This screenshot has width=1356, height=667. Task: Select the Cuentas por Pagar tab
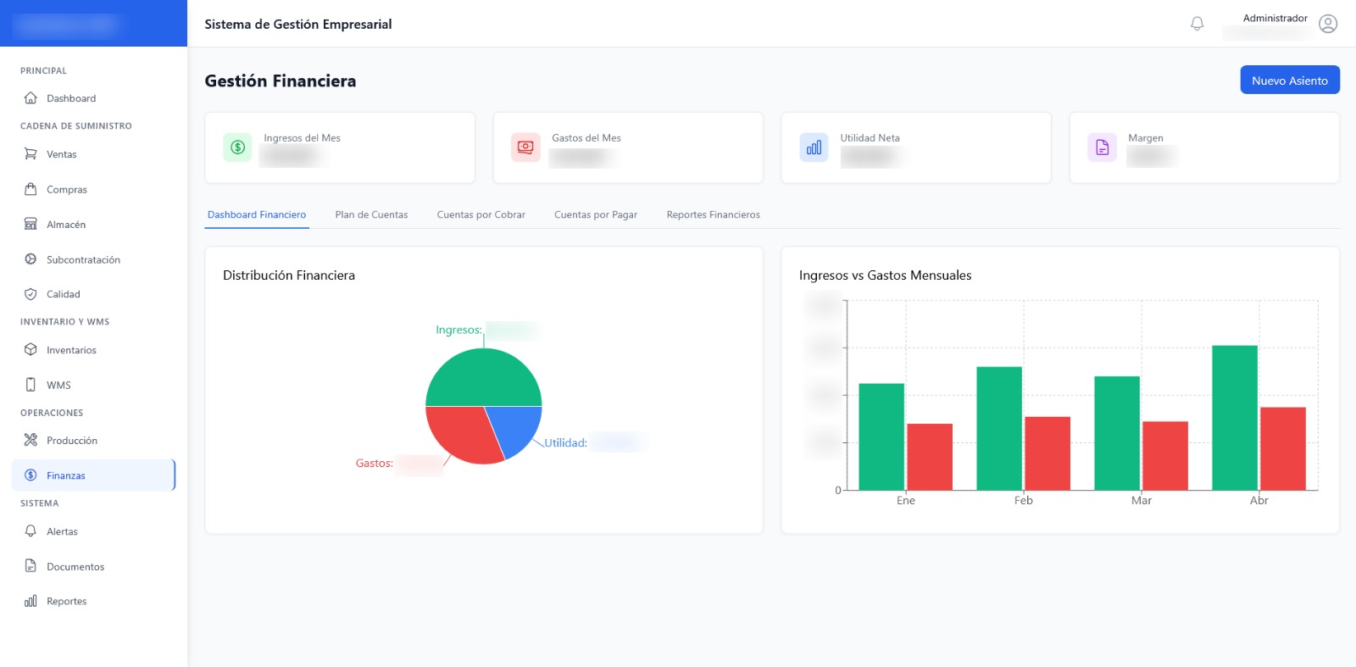point(595,215)
